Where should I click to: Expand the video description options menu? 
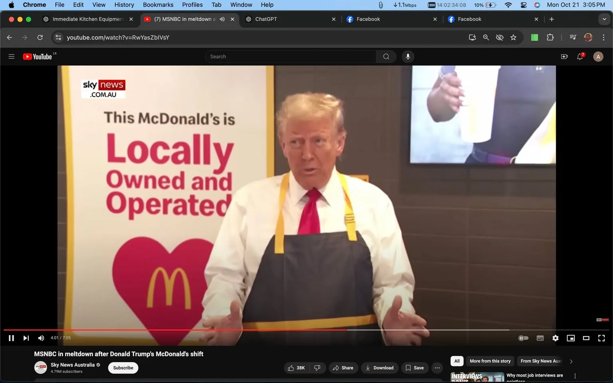(437, 367)
